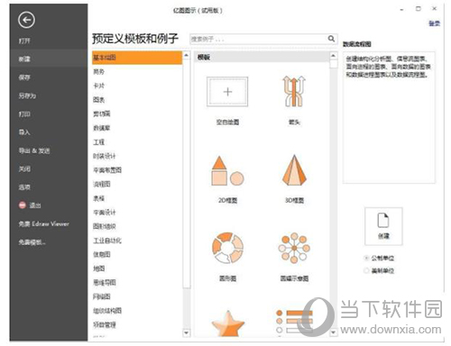The width and height of the screenshot is (451, 346).
Task: Select the 箭头 arrows template icon
Action: (x=294, y=91)
